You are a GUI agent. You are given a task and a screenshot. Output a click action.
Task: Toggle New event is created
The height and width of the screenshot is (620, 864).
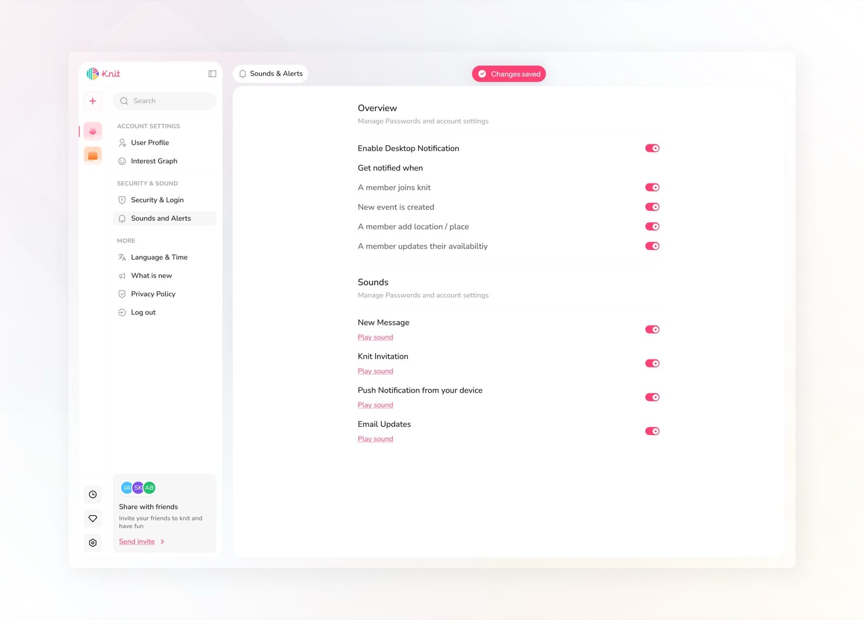(652, 207)
